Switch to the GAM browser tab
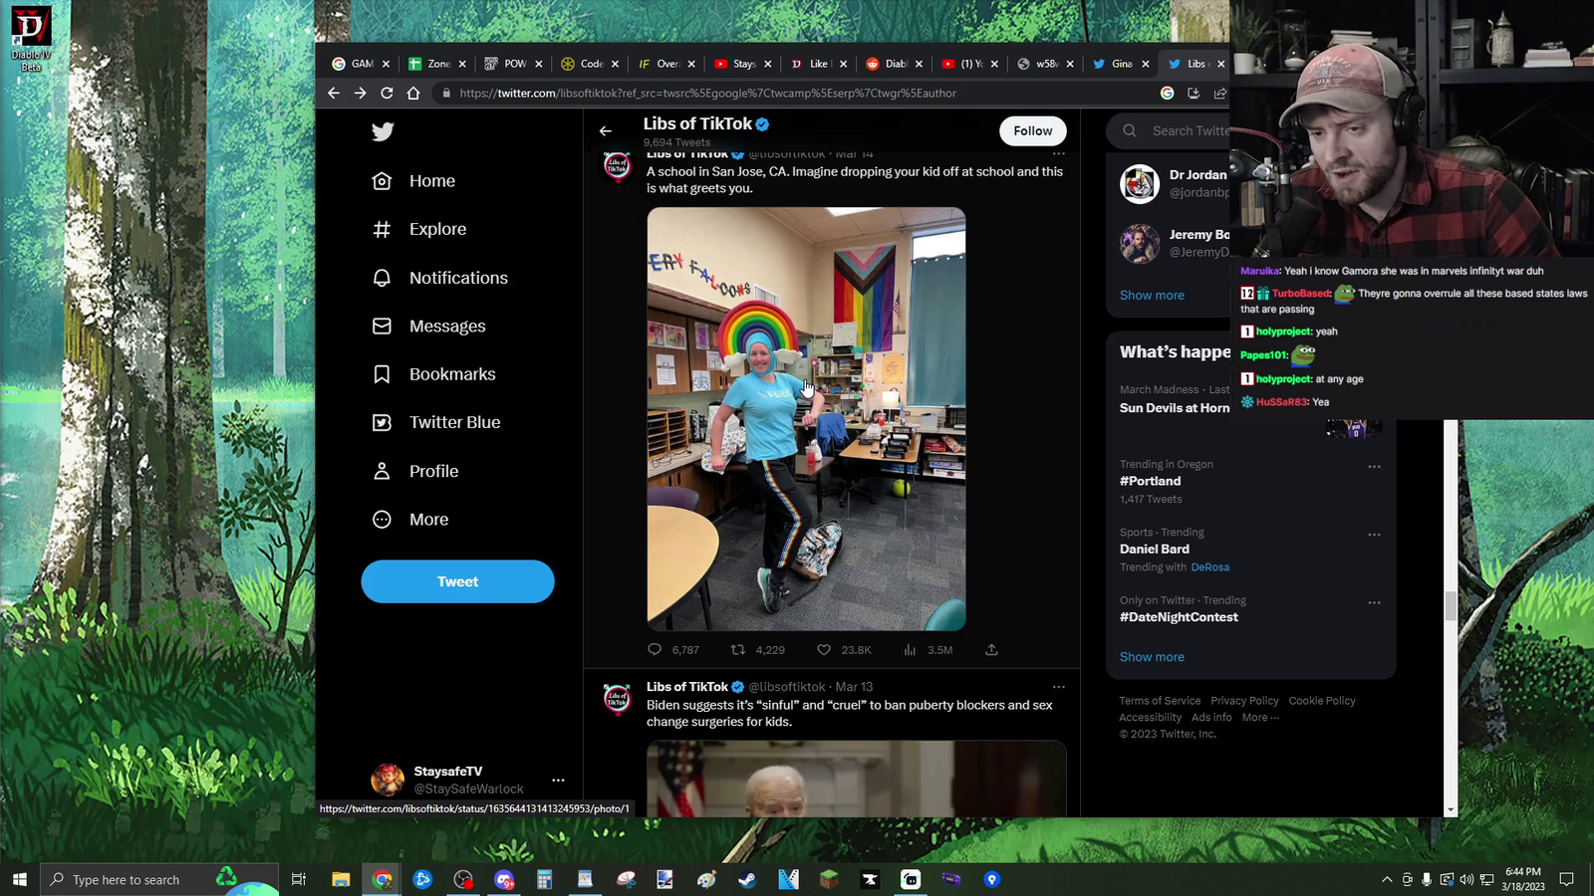The height and width of the screenshot is (896, 1594). 360,64
